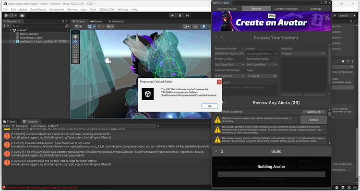
Task: Toggle grid snapping icon in Scene toolbar
Action: pos(100,27)
